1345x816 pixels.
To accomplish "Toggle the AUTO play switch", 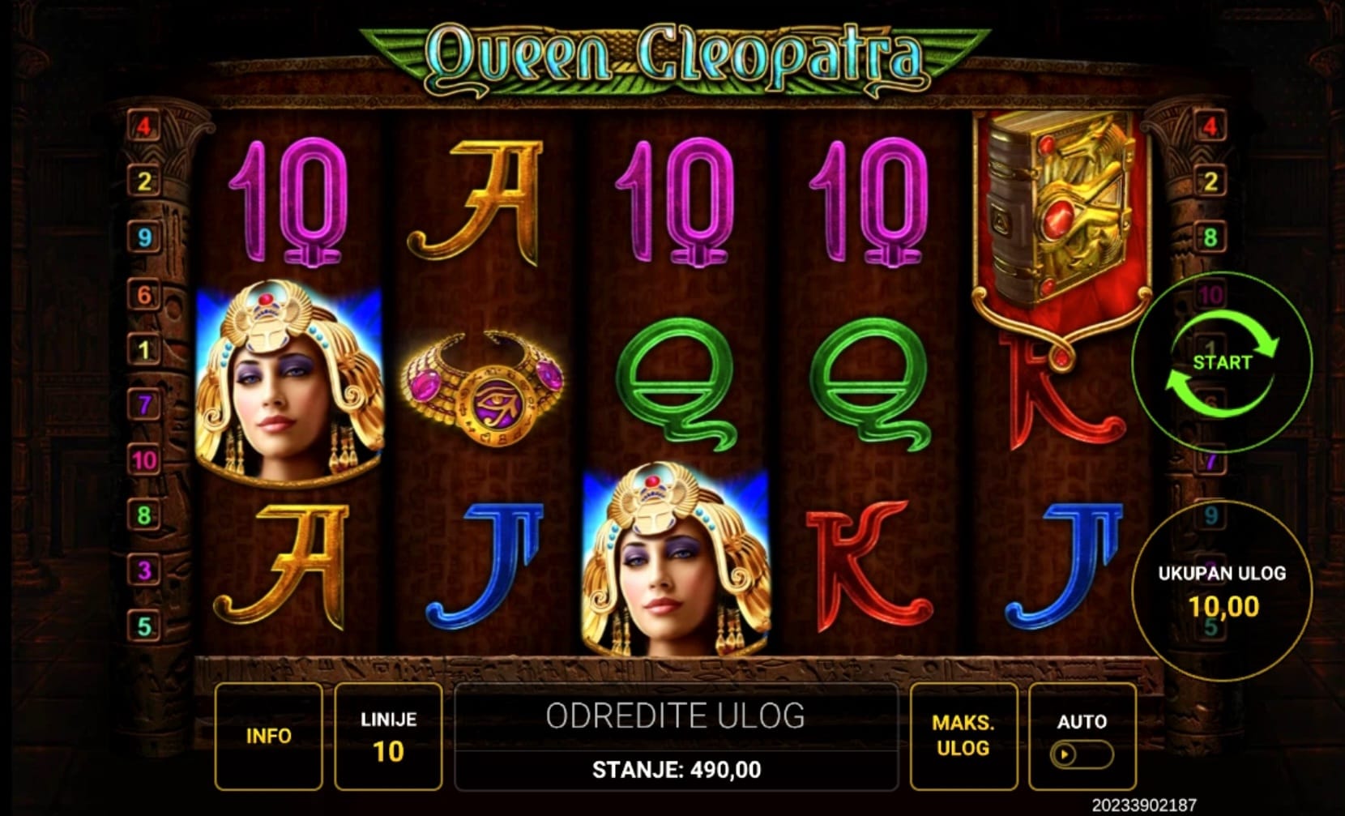I will point(1082,754).
